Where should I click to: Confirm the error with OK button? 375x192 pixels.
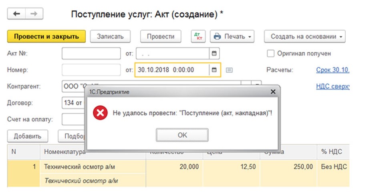182,135
